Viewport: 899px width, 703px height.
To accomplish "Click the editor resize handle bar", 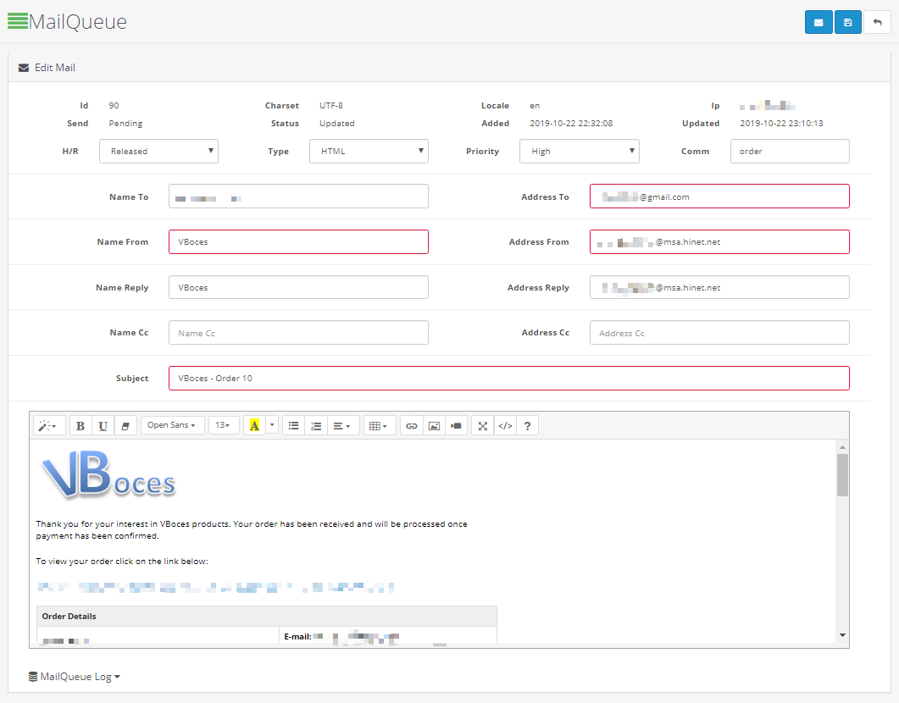I will click(440, 645).
